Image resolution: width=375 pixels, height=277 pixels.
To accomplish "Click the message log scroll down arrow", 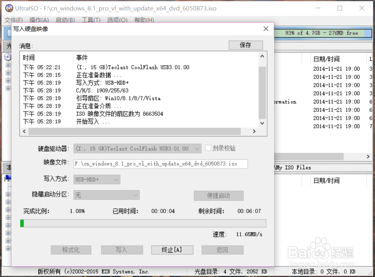I will [x=262, y=123].
